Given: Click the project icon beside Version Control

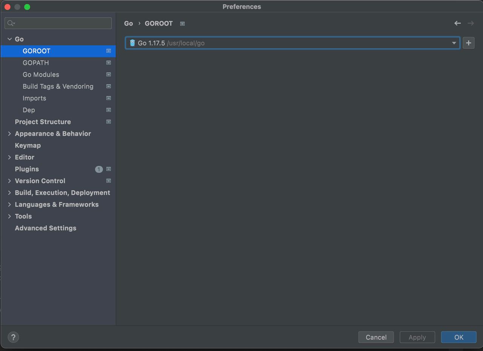Looking at the screenshot, I should 108,181.
